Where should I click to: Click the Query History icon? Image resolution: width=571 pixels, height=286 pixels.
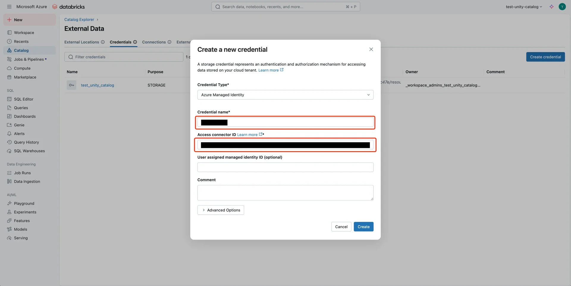pyautogui.click(x=9, y=142)
